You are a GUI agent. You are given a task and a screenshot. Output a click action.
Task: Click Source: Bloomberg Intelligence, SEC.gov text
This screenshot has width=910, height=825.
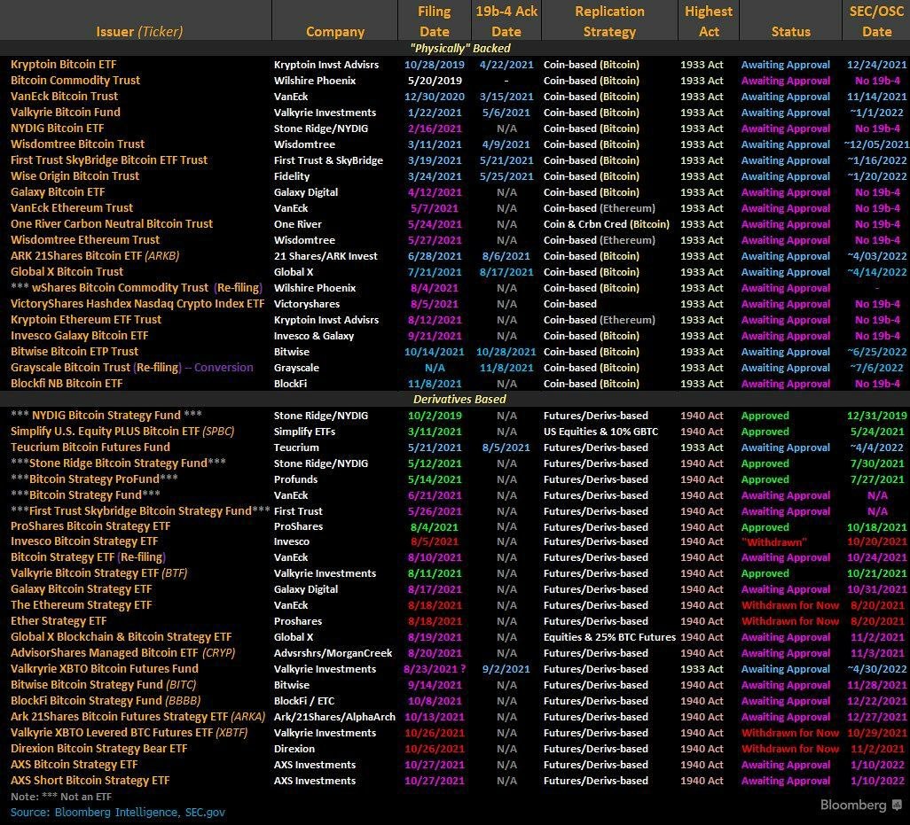coord(117,813)
